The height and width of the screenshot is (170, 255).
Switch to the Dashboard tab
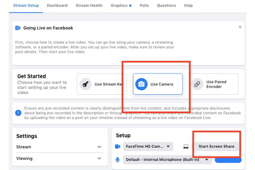tap(57, 5)
